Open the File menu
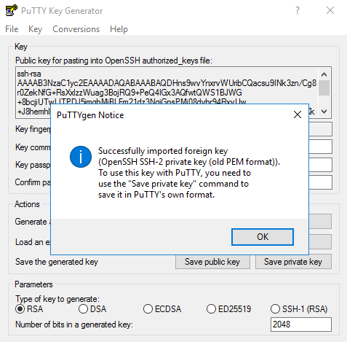Viewport: 347px width, 342px height. point(12,29)
